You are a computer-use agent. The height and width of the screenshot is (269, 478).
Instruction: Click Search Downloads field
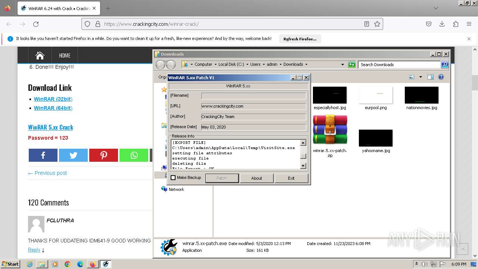pos(399,65)
